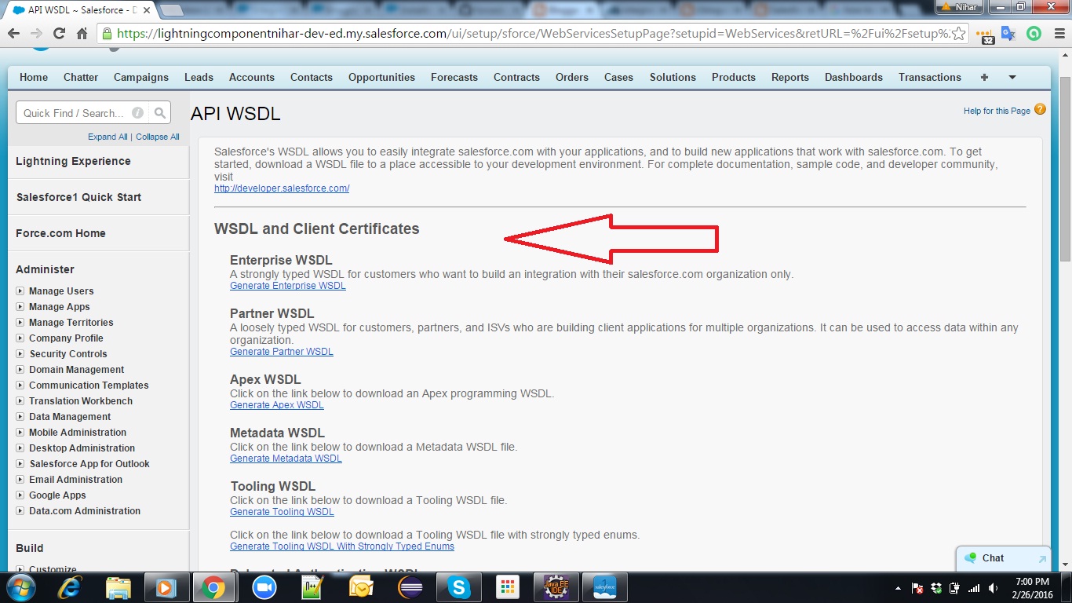
Task: Click Expand All in sidebar
Action: [108, 137]
